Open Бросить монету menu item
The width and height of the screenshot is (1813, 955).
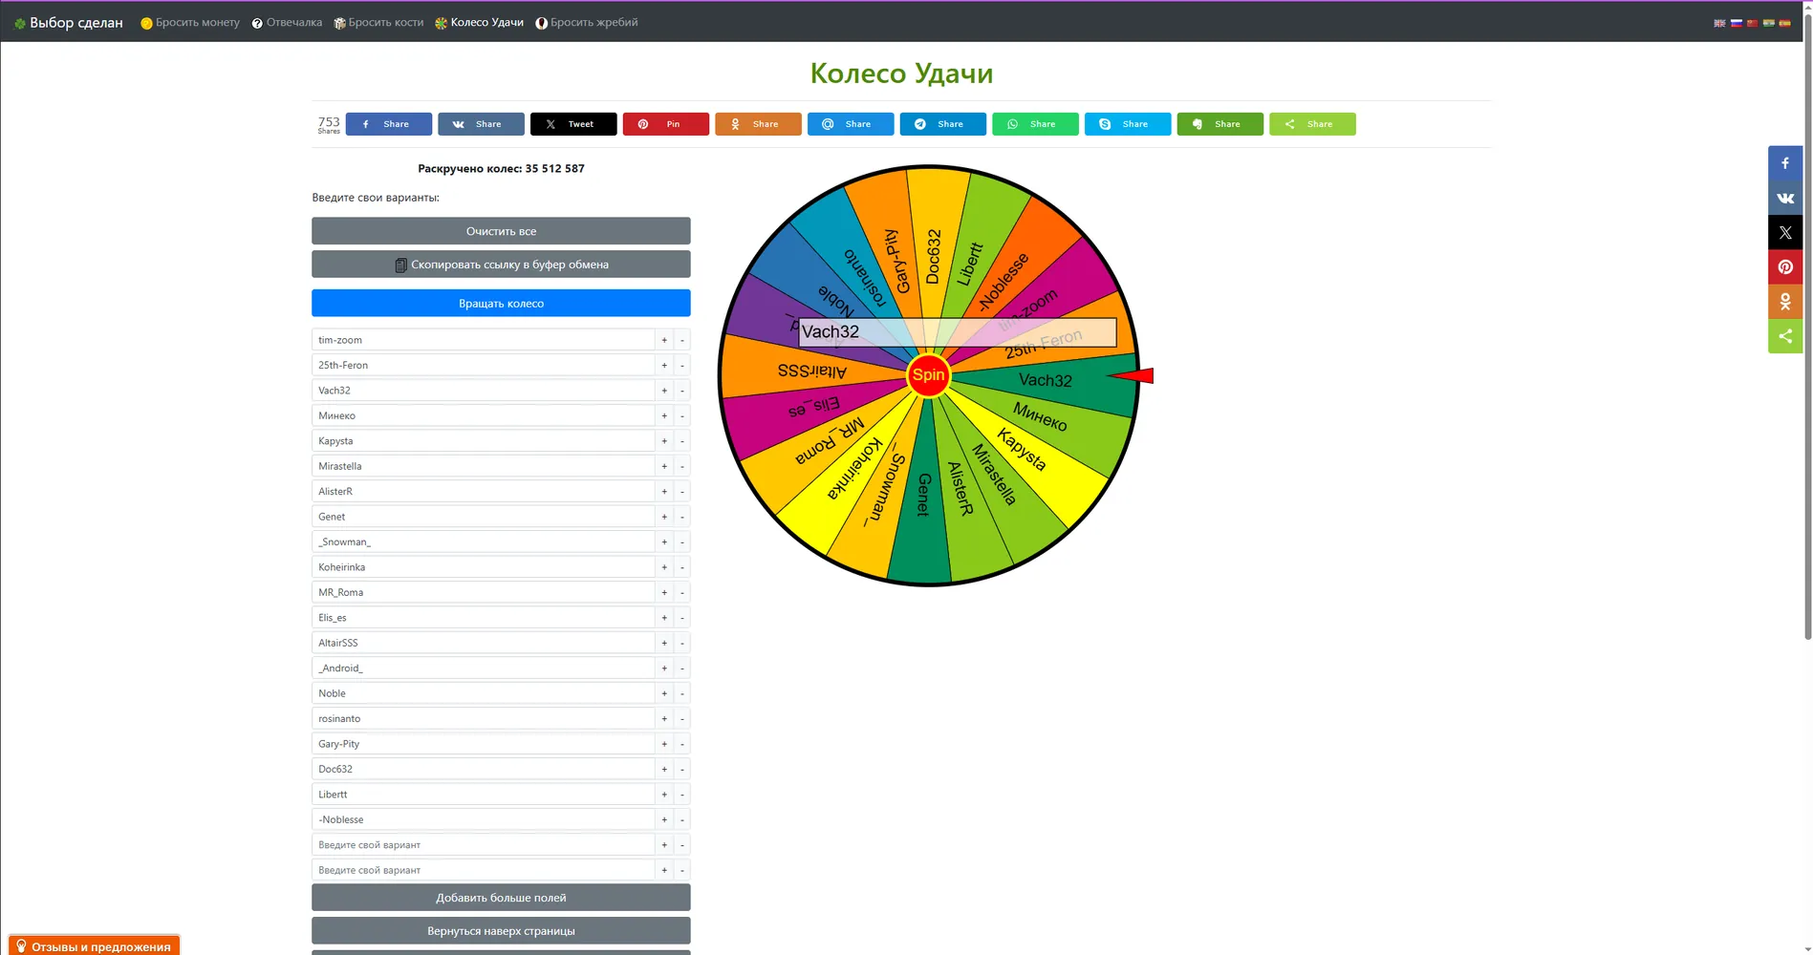click(190, 23)
